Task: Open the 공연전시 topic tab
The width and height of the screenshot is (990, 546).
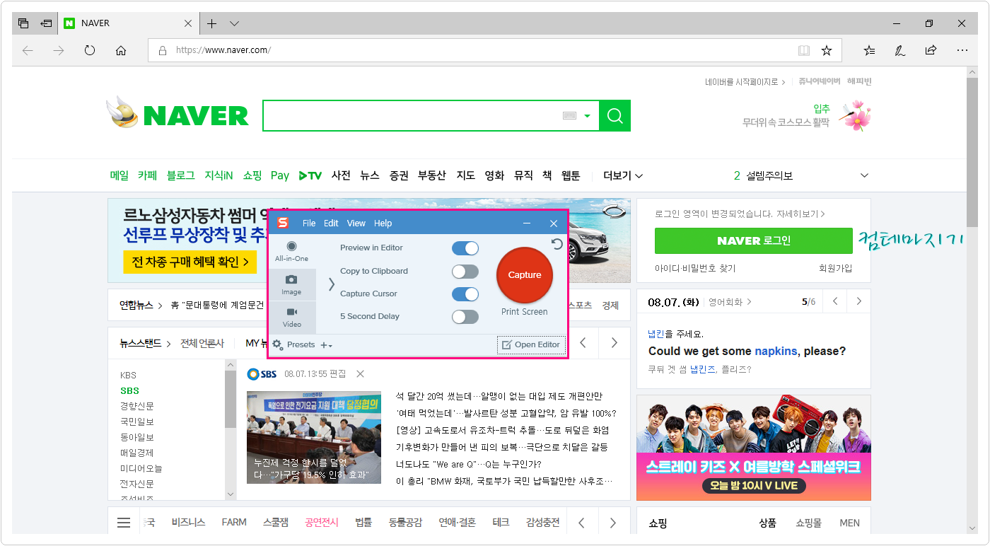Action: [x=322, y=523]
